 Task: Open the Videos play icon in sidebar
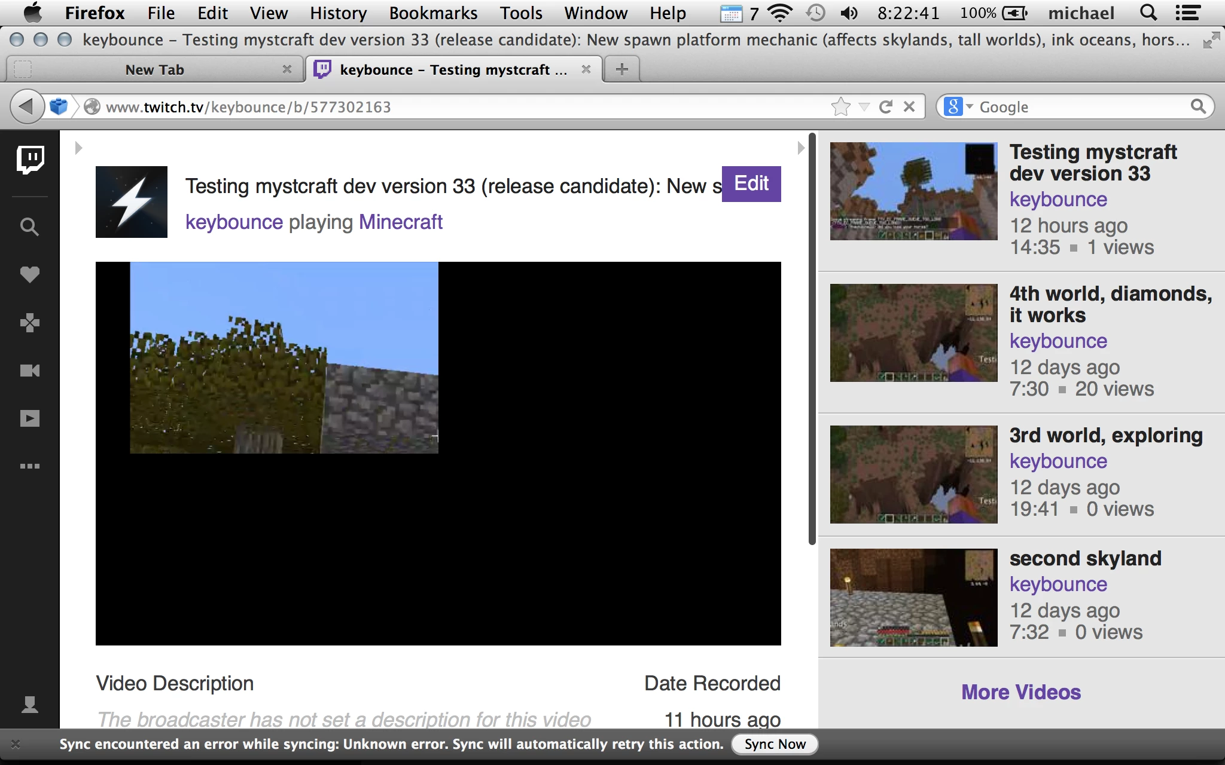tap(29, 418)
